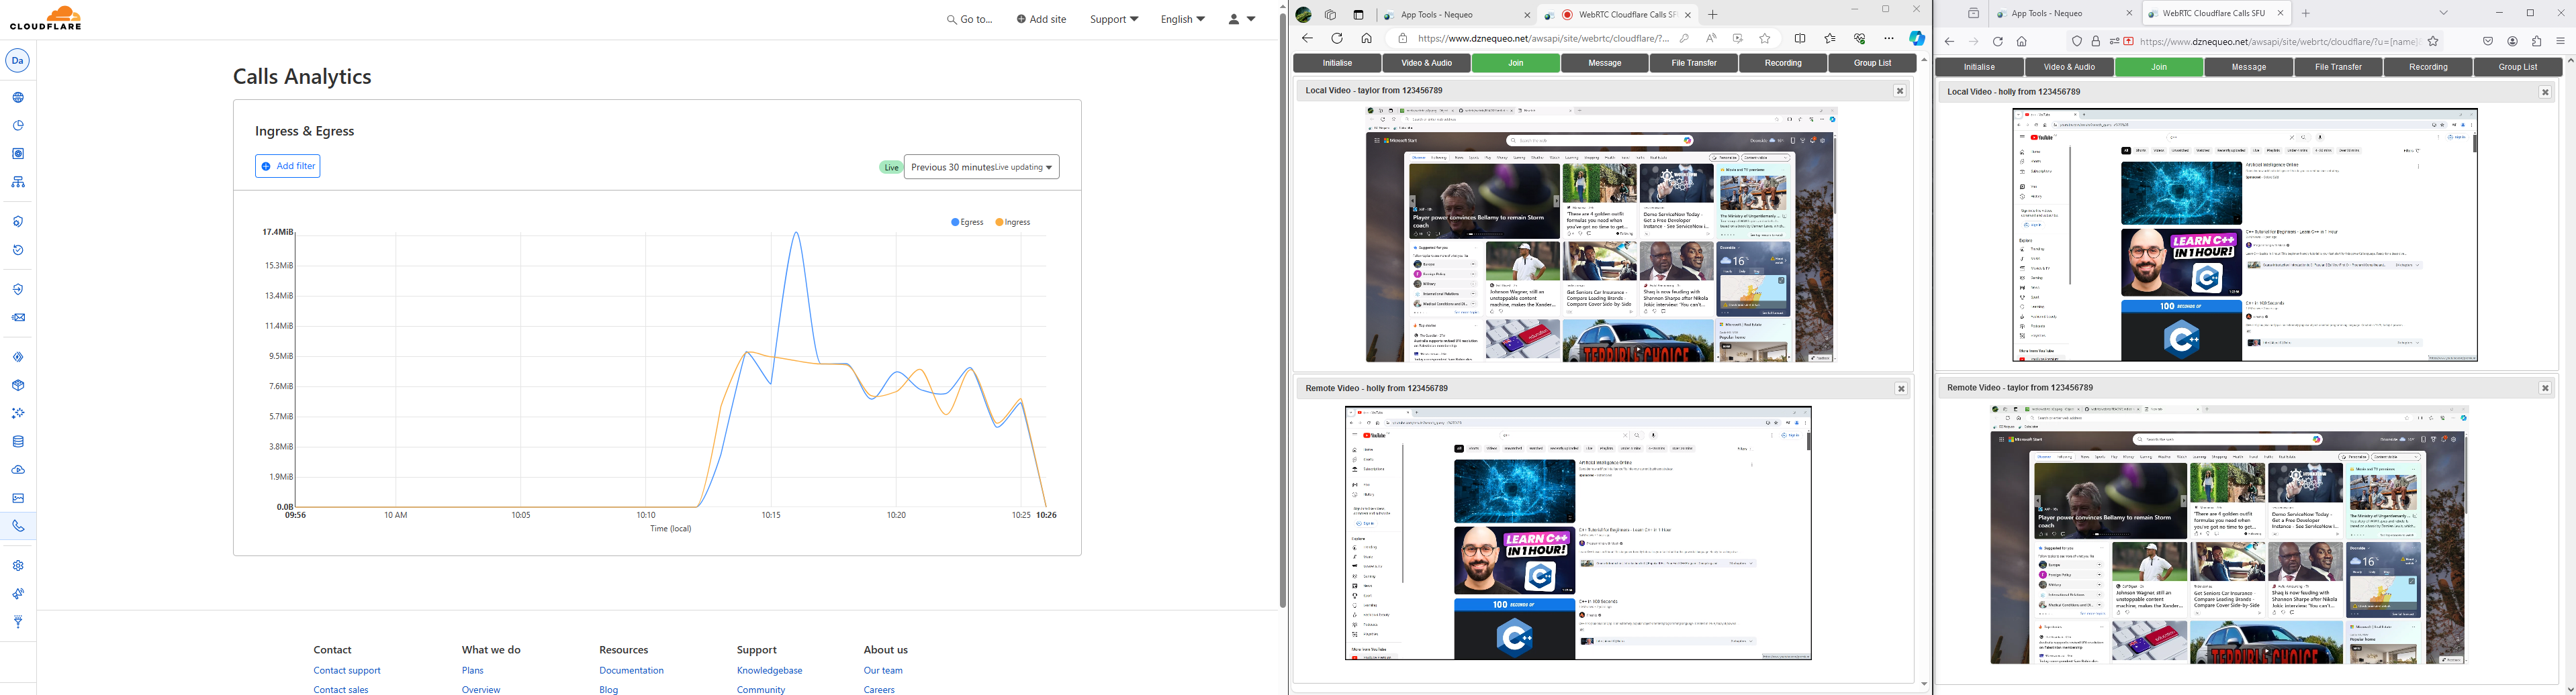Open Edge Settings and more ellipsis menu
The image size is (2576, 695).
click(x=1889, y=39)
